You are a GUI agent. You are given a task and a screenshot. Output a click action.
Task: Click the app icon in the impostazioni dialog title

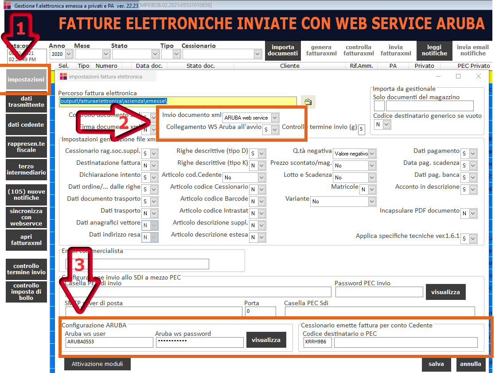(63, 76)
